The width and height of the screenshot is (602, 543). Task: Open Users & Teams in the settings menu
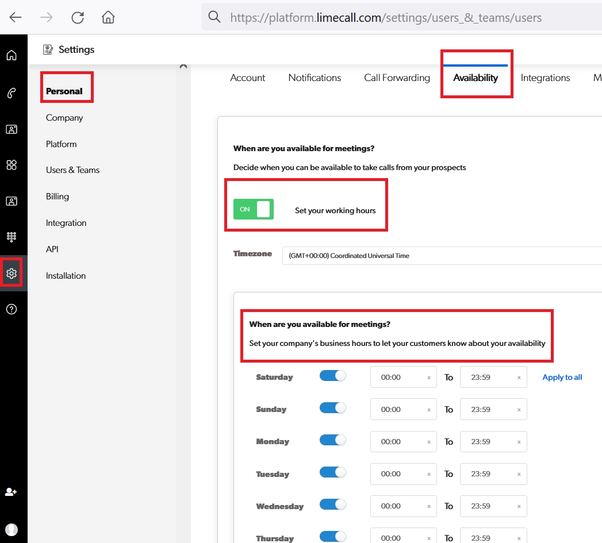point(72,170)
